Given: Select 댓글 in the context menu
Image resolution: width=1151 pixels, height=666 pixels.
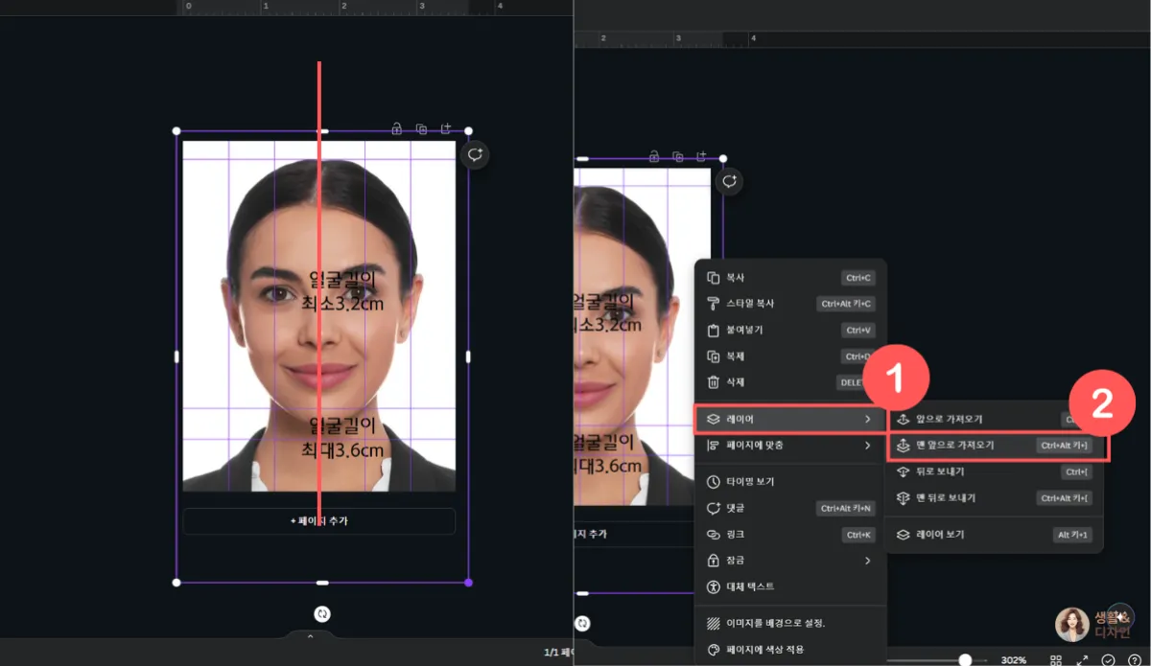Looking at the screenshot, I should [790, 508].
